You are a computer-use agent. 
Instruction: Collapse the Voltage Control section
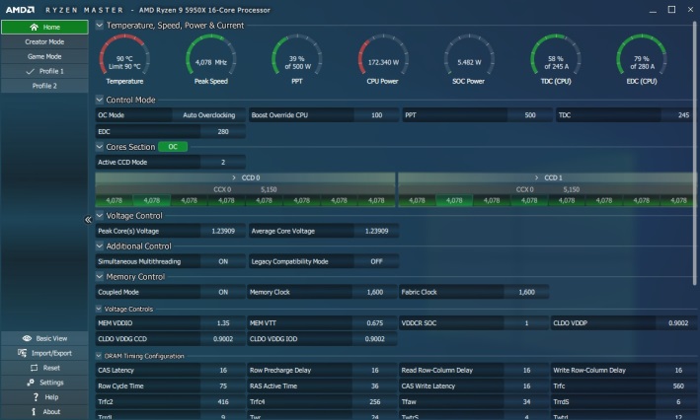tap(99, 215)
